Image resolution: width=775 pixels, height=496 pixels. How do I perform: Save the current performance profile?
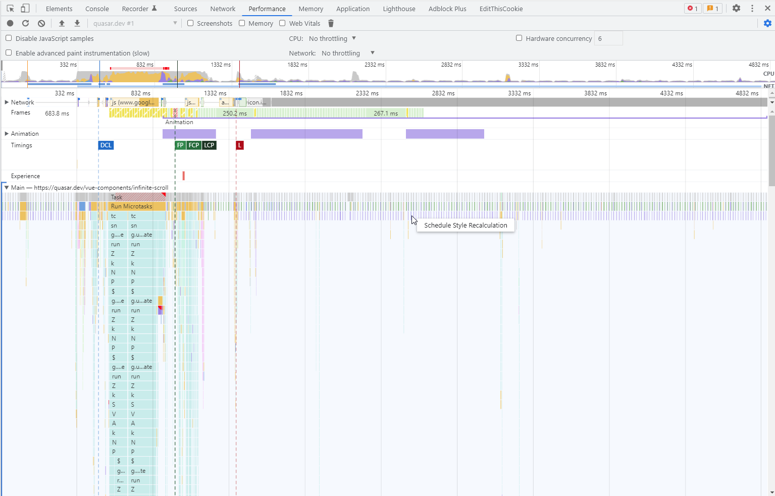pos(77,23)
